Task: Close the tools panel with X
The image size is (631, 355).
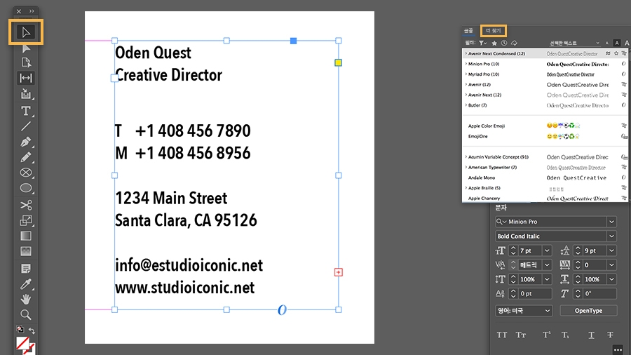Action: [x=19, y=11]
